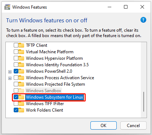The height and width of the screenshot is (135, 152).
Task: Tick the Windows Hypervisor Platform checkbox
Action: point(16,58)
